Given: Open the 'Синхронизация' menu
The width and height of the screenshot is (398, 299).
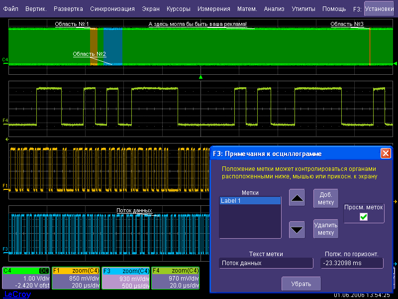Looking at the screenshot, I should 112,9.
